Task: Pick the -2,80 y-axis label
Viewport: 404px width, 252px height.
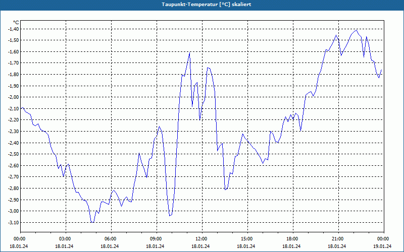Action: pos(14,188)
